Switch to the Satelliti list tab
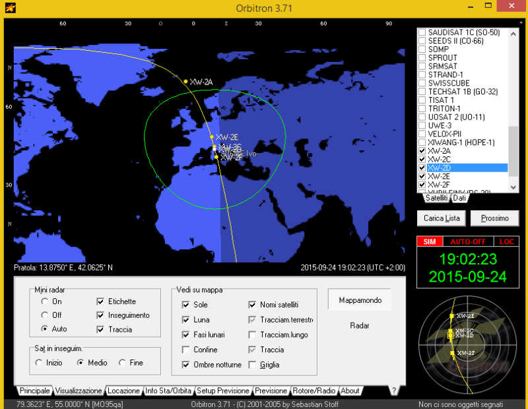This screenshot has height=409, width=528. coord(436,198)
